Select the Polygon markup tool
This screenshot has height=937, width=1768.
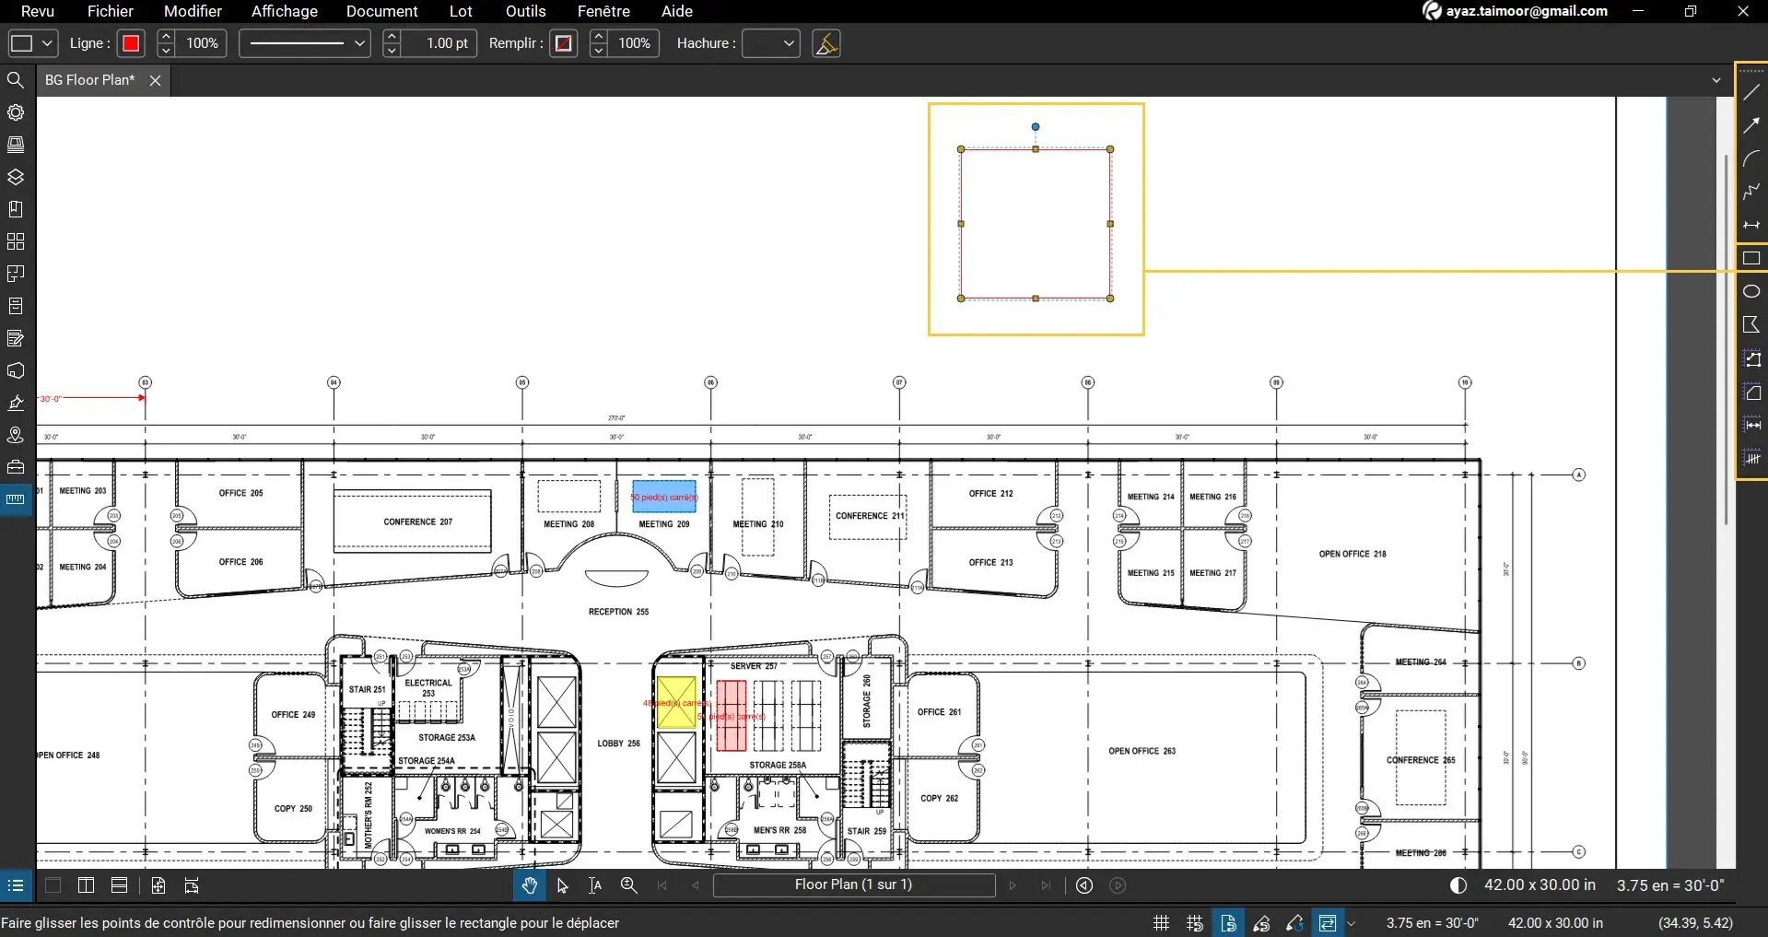click(x=1751, y=324)
